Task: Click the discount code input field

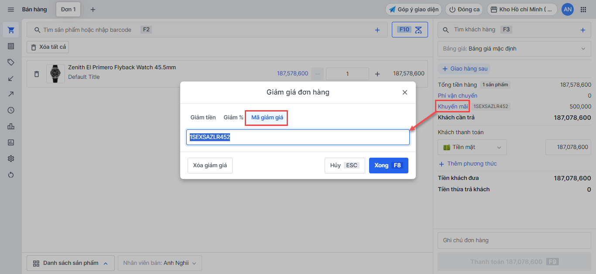Action: (298, 137)
